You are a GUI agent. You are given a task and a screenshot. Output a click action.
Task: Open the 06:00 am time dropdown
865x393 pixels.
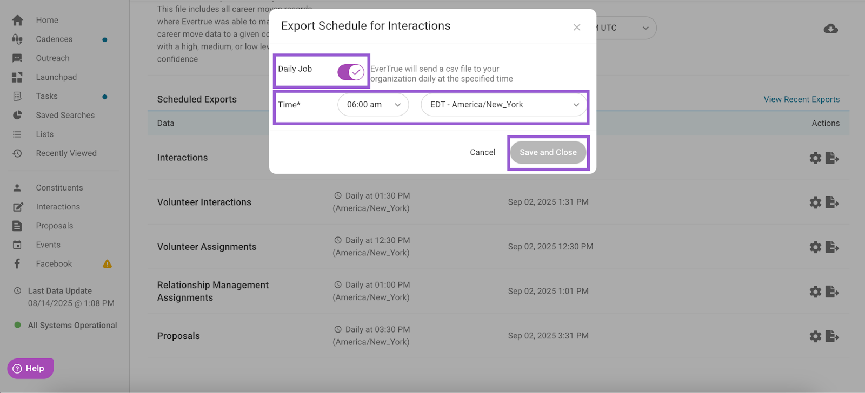373,105
